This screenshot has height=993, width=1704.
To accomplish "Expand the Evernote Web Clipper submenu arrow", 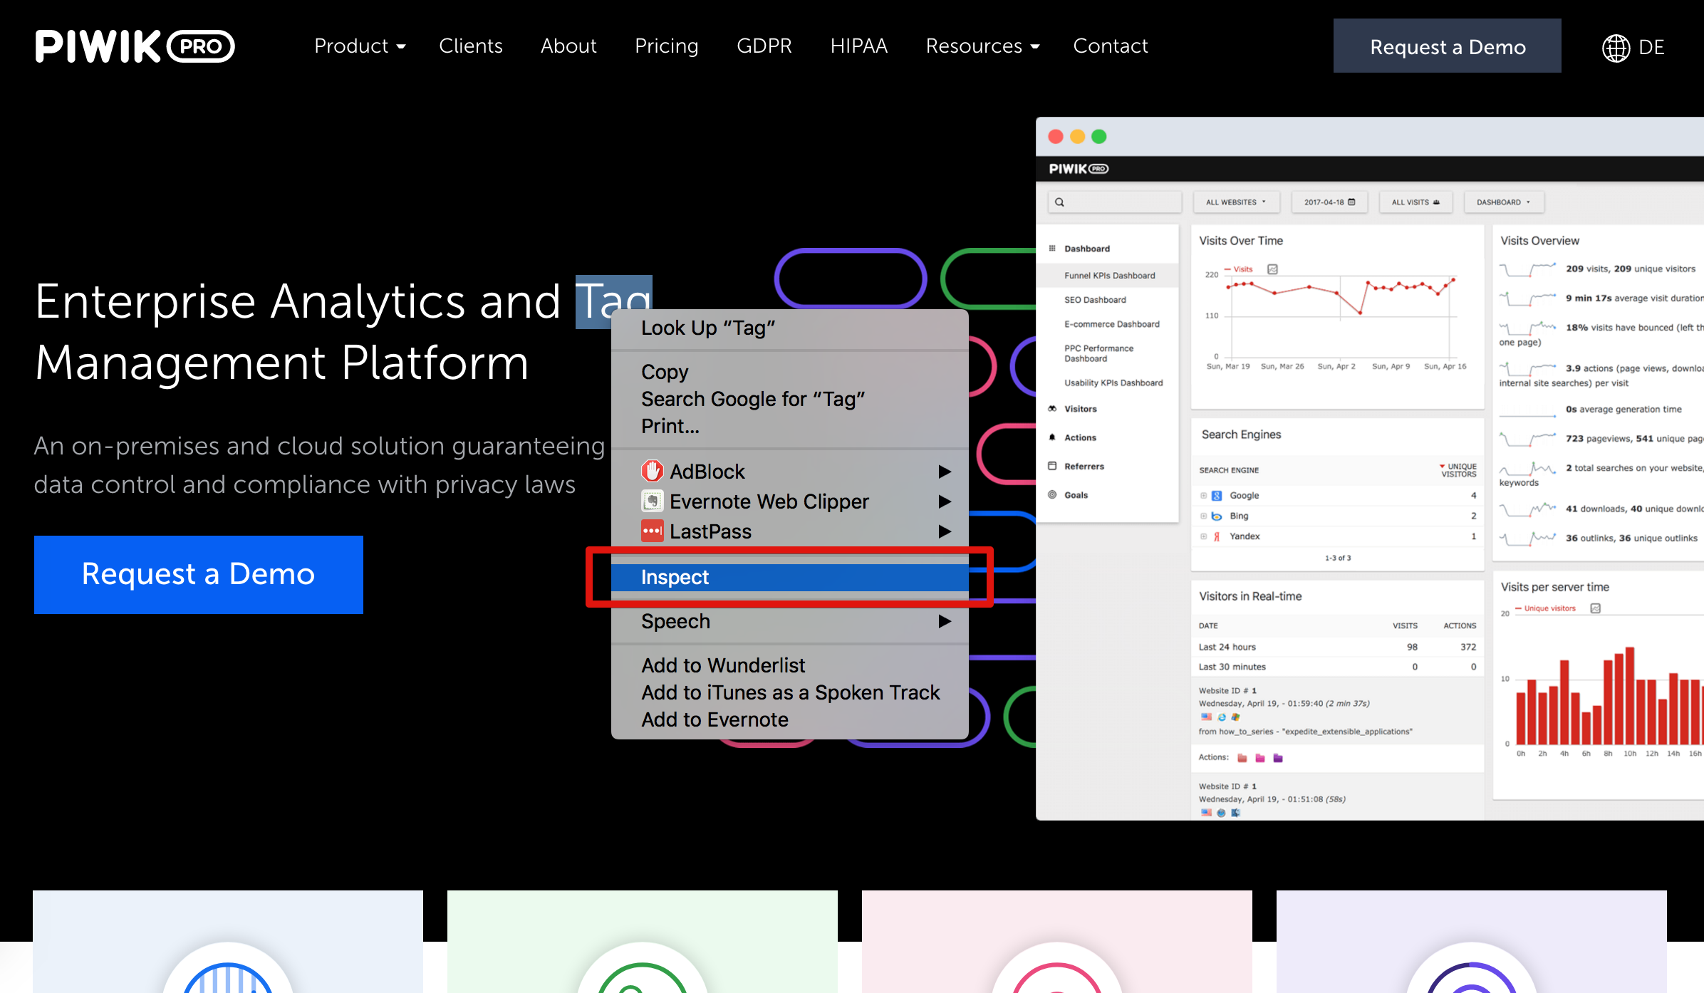I will coord(945,501).
